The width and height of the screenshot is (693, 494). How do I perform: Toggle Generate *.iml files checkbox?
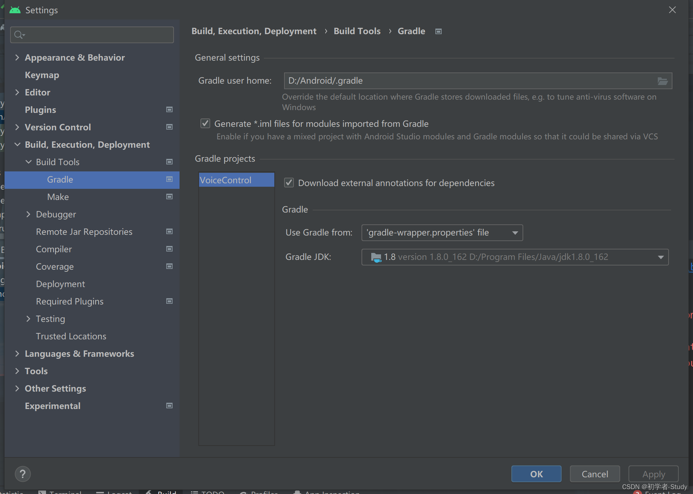205,124
